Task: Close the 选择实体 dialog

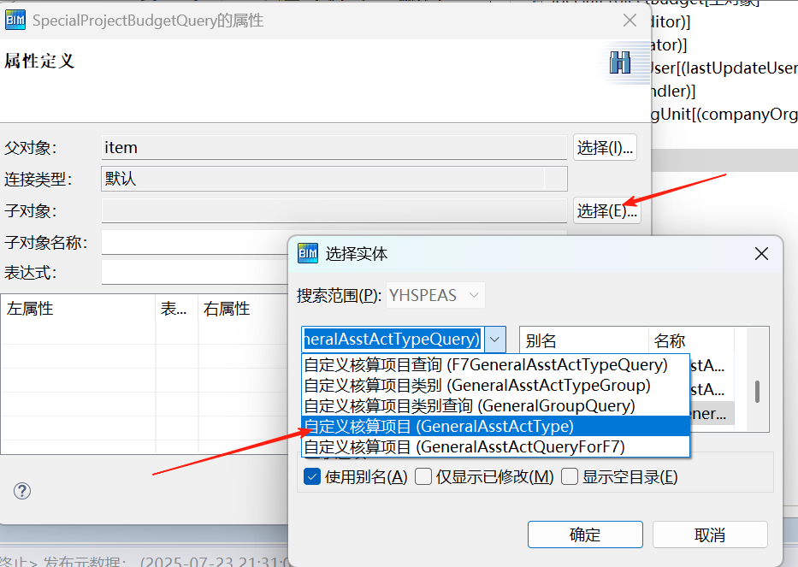Action: pyautogui.click(x=761, y=253)
